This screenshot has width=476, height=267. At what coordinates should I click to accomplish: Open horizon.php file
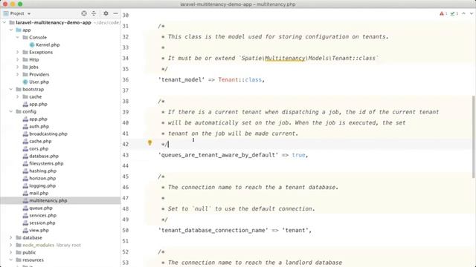[42, 178]
